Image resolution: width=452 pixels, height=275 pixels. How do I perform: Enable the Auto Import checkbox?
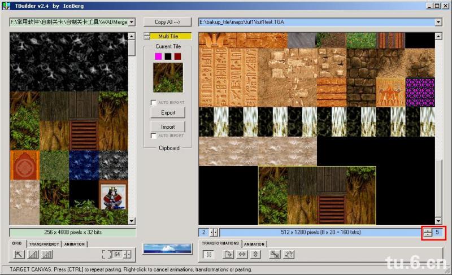tap(154, 136)
